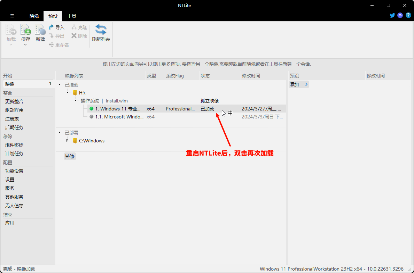Switch to the 工具 tab

pos(71,16)
